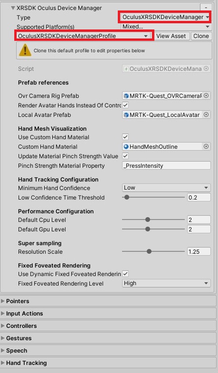Click the MRTK-Quest_OVRCameraRig prefab cube icon
218x373 pixels.
(126, 96)
